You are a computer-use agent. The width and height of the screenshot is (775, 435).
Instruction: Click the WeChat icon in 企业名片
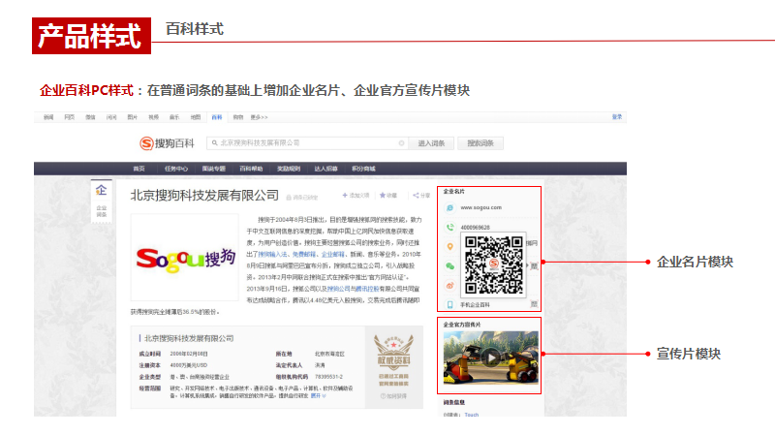449,266
